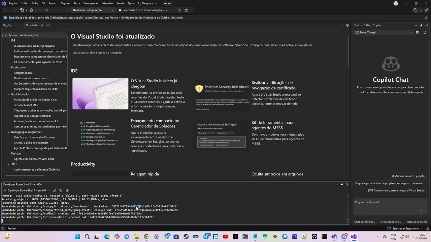
Task: Click the icon right of Find in Files
Action: coord(186,10)
